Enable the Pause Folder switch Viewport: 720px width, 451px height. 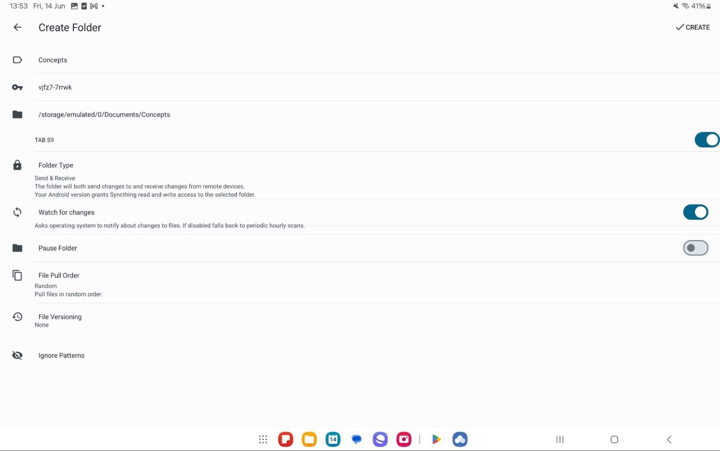click(x=696, y=248)
